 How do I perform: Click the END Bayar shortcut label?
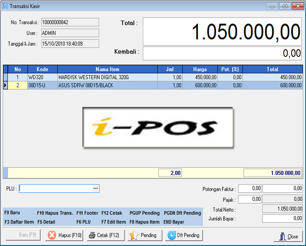[x=174, y=222]
